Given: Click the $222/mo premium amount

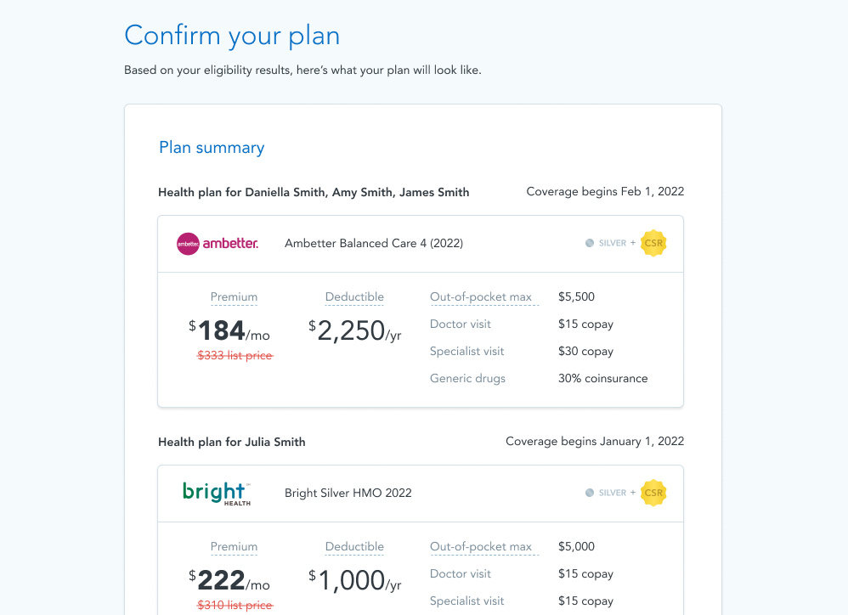Looking at the screenshot, I should click(x=229, y=581).
